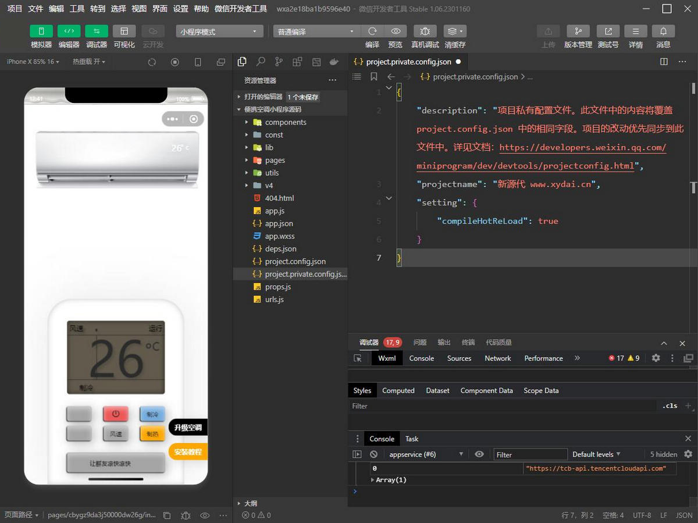Open the 工具 menu in the menu bar

(x=77, y=9)
